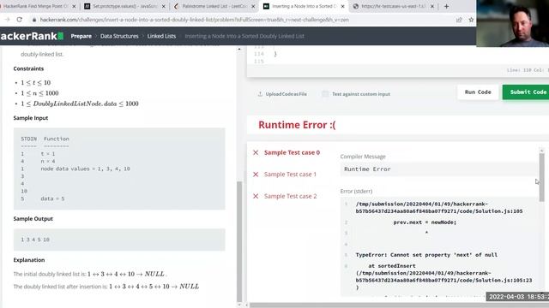This screenshot has height=308, width=549.
Task: Open the Data Structures breadcrumb link
Action: tap(119, 36)
